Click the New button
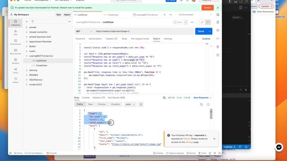Screen dimensions: 287x161 click(59, 15)
